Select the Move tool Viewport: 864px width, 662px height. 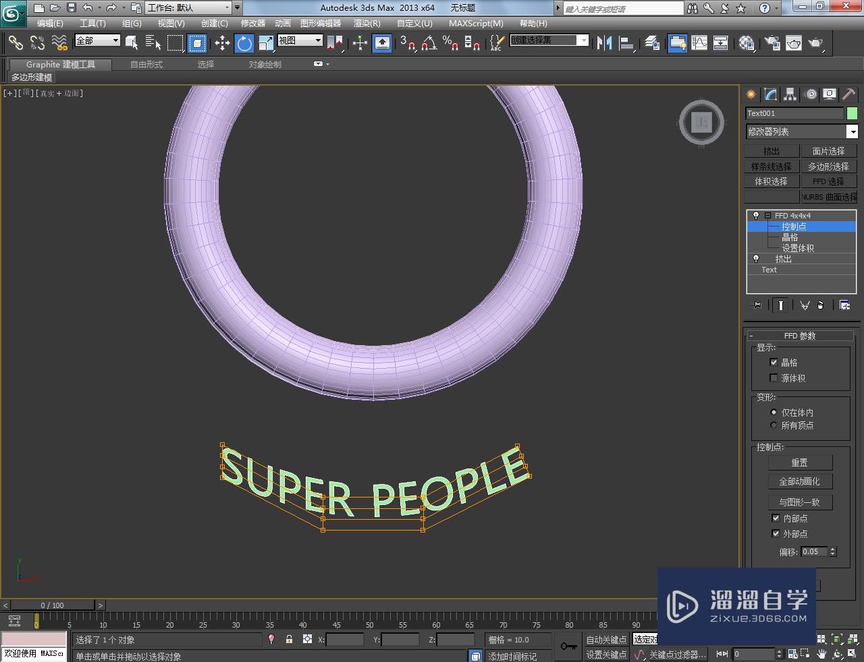point(222,43)
